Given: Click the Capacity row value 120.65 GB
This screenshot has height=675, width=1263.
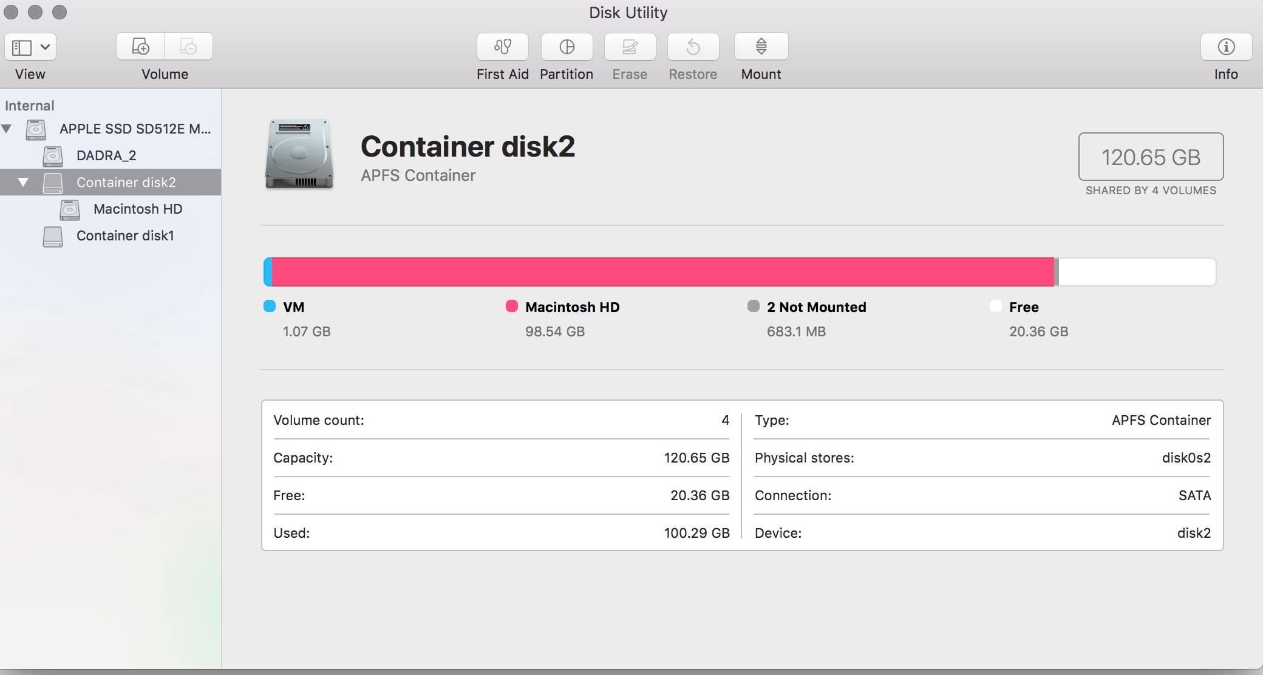Looking at the screenshot, I should tap(696, 458).
